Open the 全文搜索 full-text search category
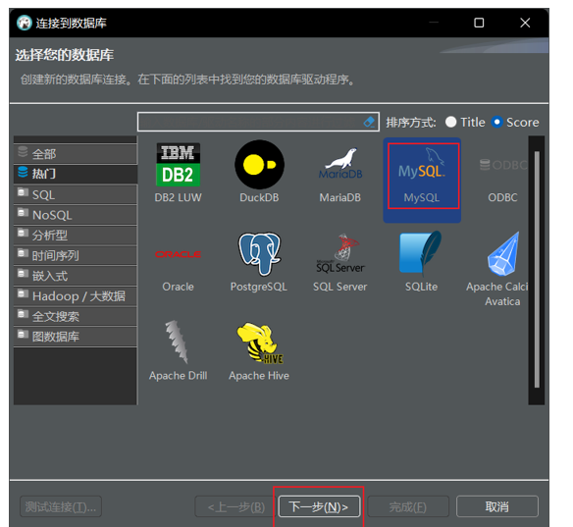The width and height of the screenshot is (573, 527). pyautogui.click(x=76, y=316)
